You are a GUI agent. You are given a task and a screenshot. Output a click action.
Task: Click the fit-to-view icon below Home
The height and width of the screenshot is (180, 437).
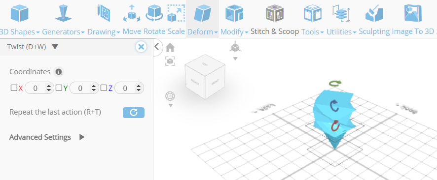click(x=170, y=61)
